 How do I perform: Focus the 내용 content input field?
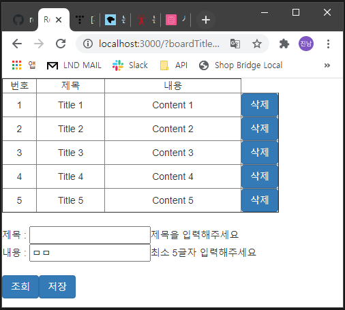[90, 253]
